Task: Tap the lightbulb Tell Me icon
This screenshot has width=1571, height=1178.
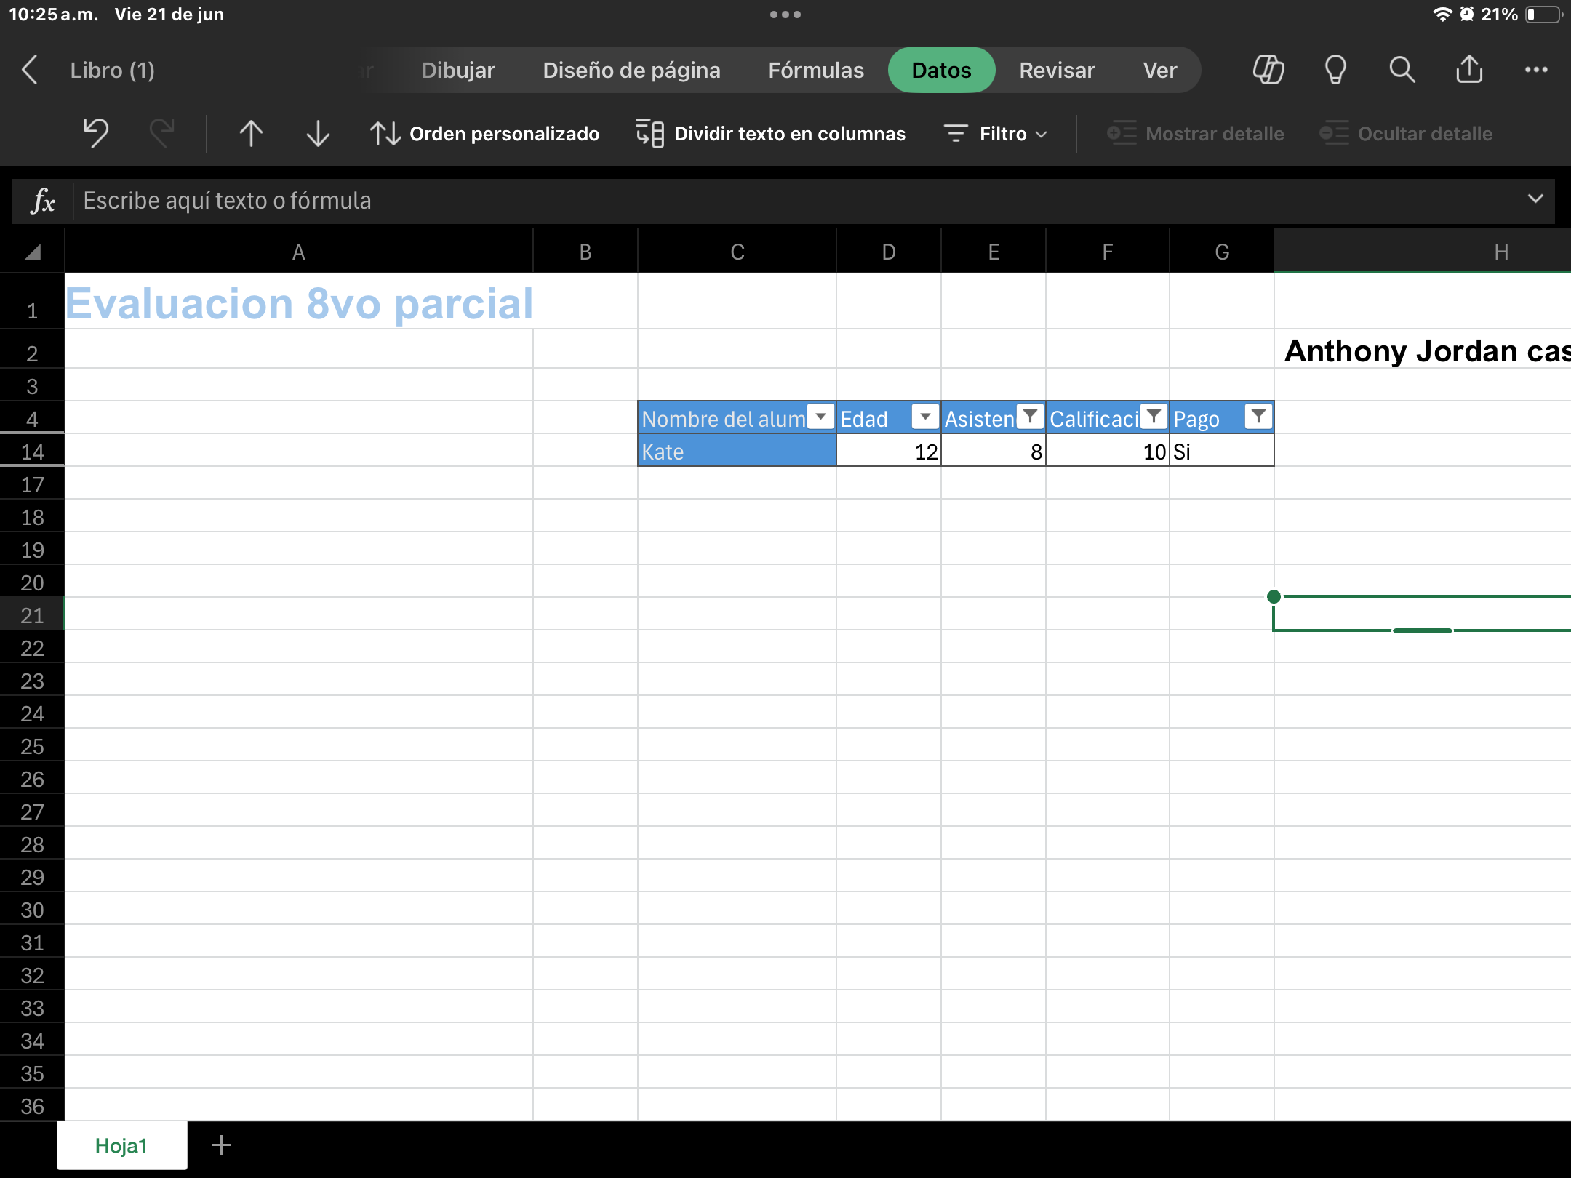Action: click(x=1335, y=70)
